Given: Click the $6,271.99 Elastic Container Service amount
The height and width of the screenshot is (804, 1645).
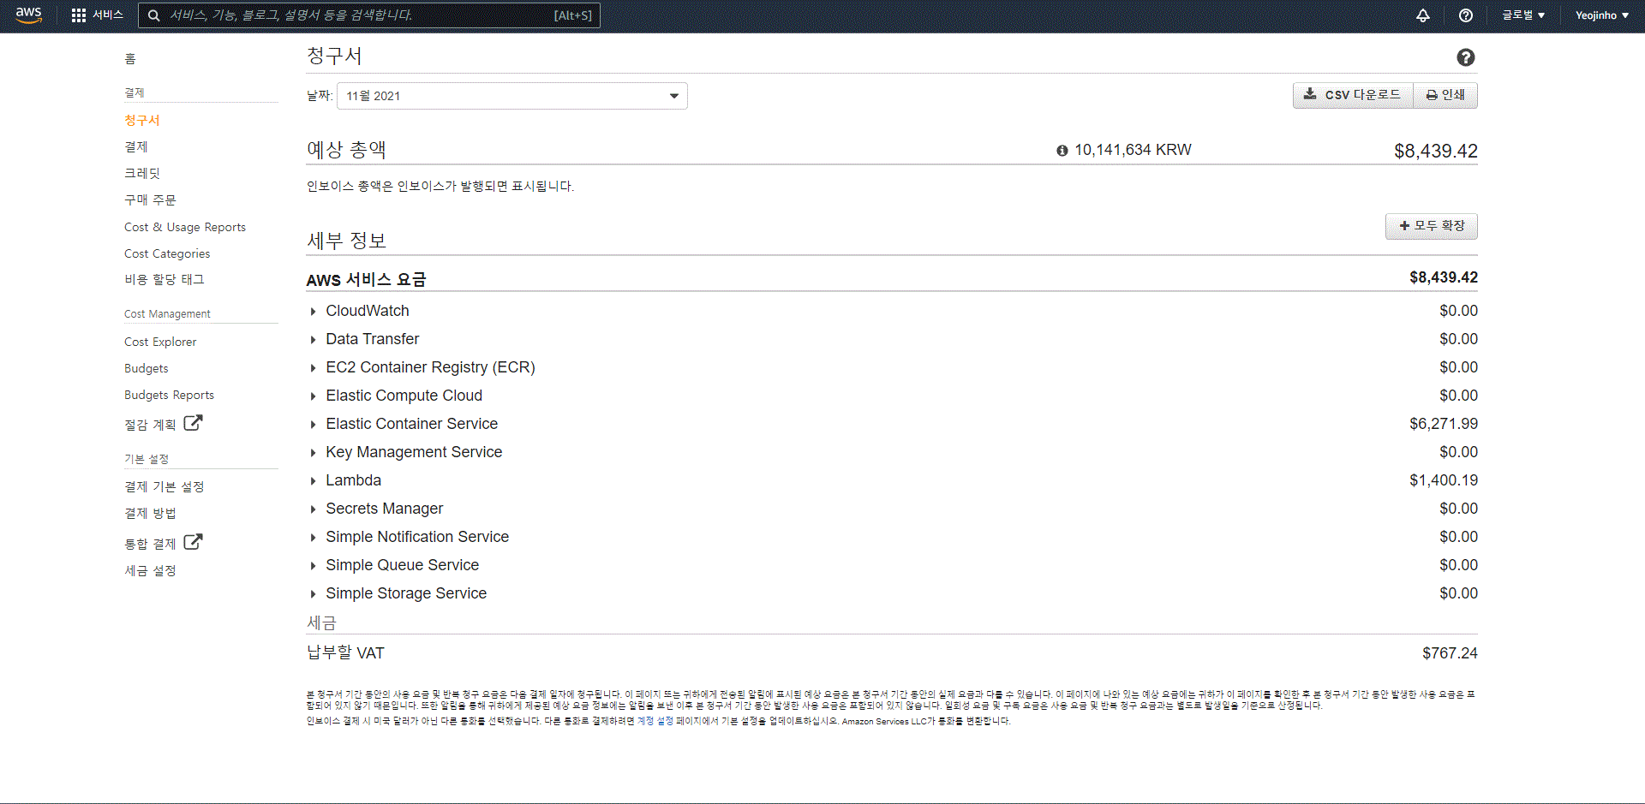Looking at the screenshot, I should (x=1444, y=424).
